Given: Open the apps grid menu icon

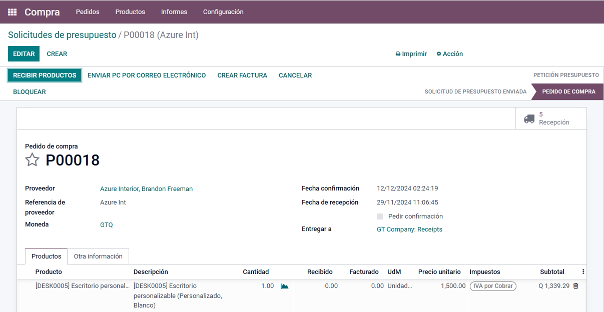Looking at the screenshot, I should tap(13, 12).
